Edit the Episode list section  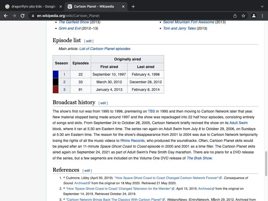[x=89, y=41]
